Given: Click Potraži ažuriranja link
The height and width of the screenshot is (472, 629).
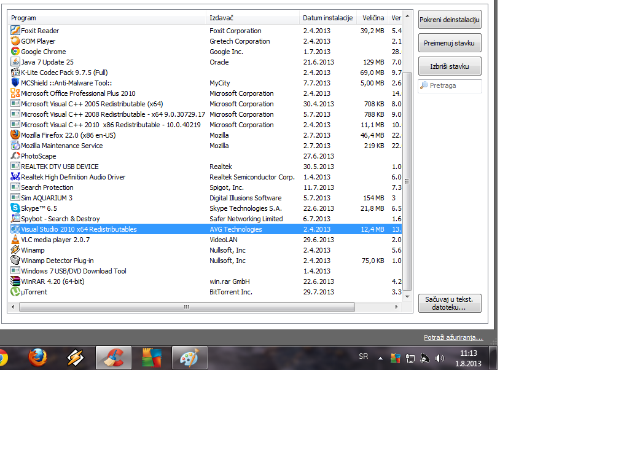Looking at the screenshot, I should 453,337.
